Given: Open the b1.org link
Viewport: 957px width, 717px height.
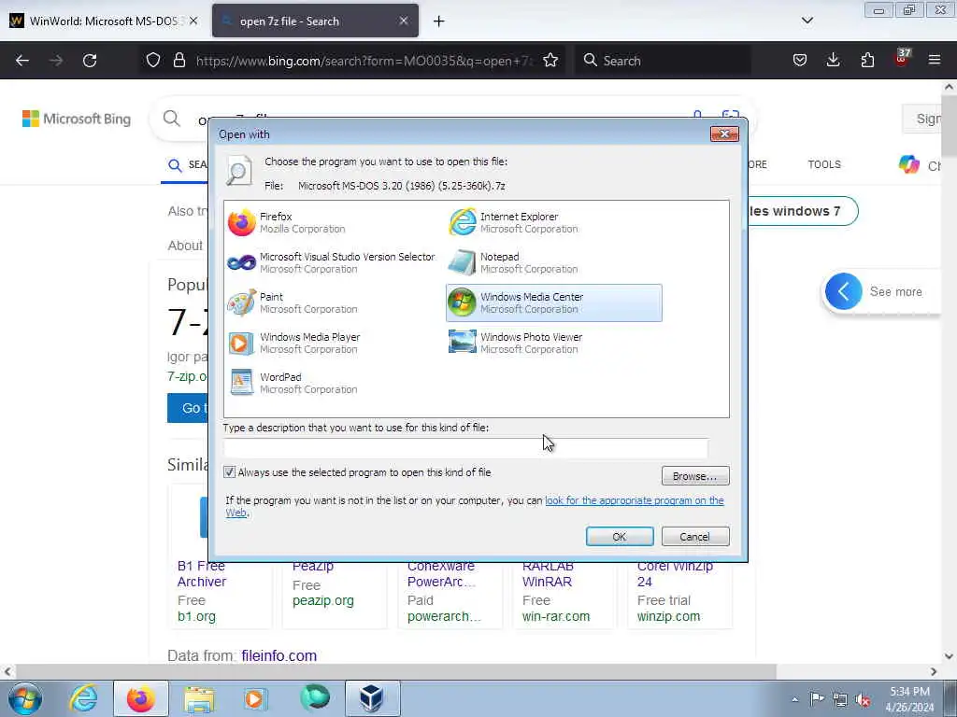Looking at the screenshot, I should click(x=196, y=616).
